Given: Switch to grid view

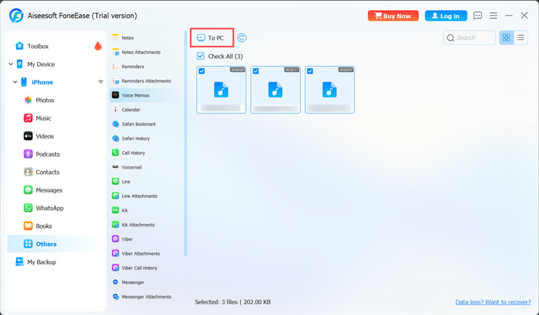Looking at the screenshot, I should 507,38.
